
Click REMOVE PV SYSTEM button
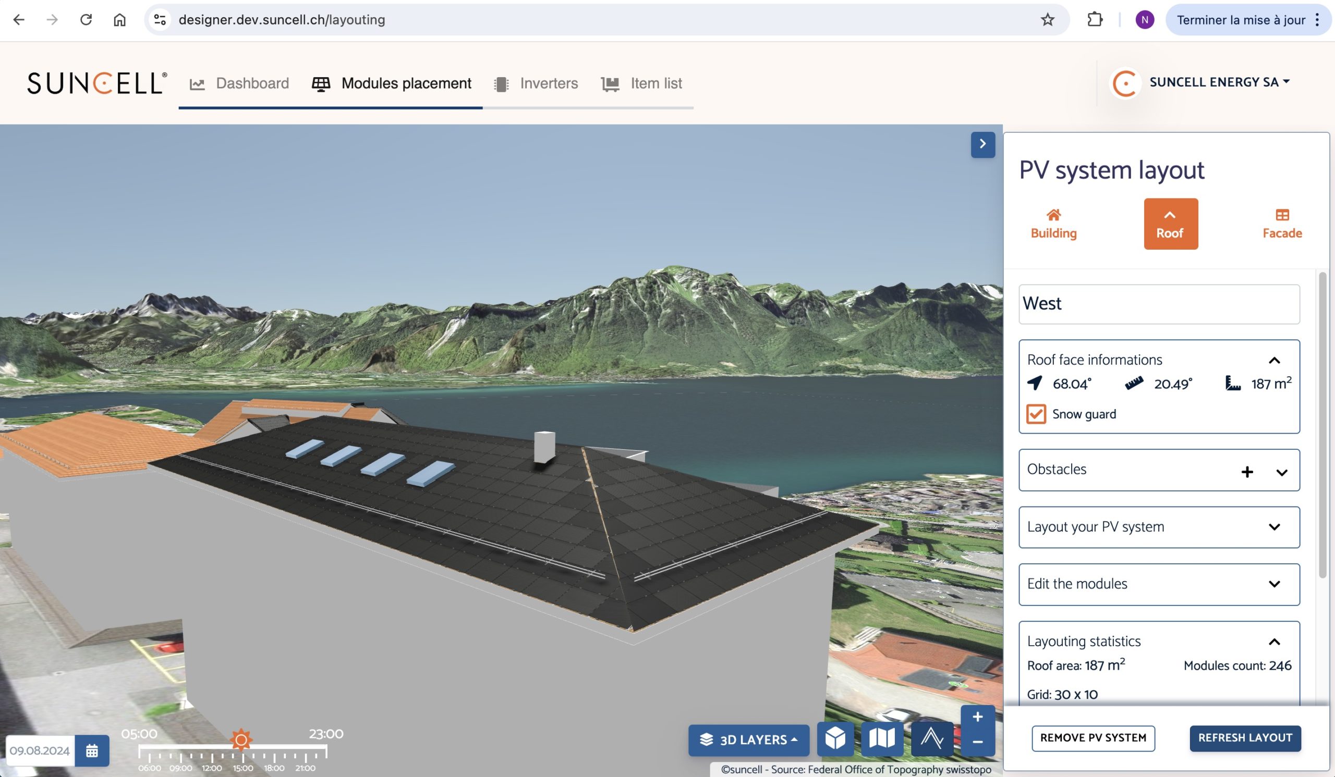coord(1093,738)
